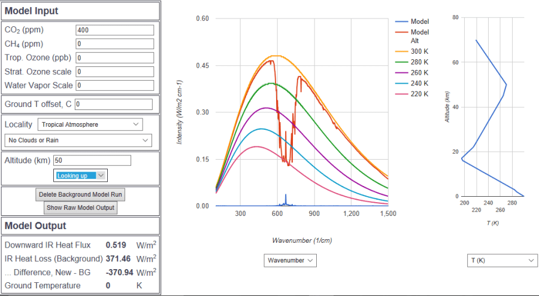Click the Altitude (km) input field
This screenshot has width=539, height=296.
click(92, 160)
